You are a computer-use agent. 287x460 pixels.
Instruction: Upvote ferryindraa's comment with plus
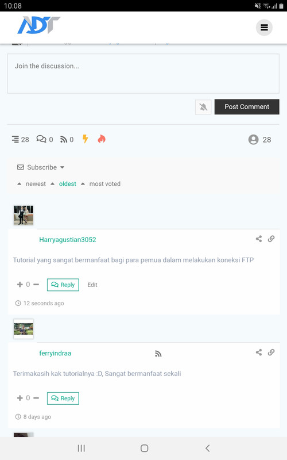coord(20,398)
